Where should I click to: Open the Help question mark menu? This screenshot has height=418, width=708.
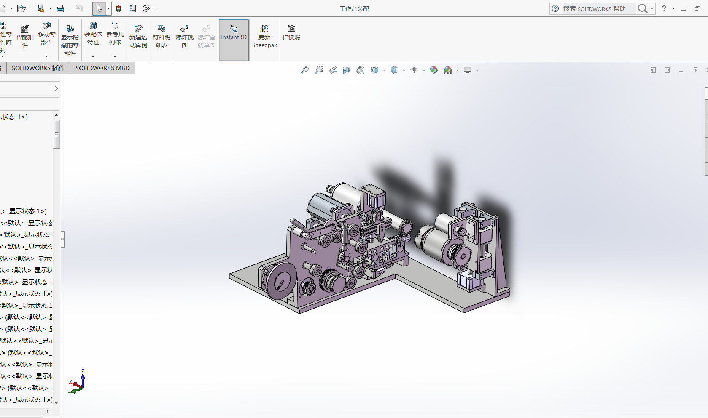[664, 8]
